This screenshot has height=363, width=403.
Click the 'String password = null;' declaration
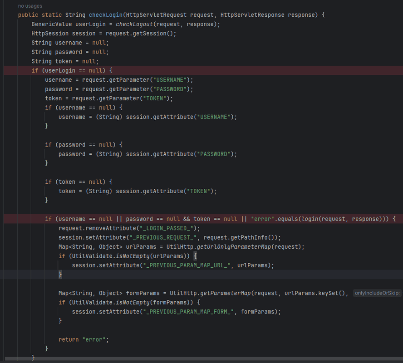[70, 52]
